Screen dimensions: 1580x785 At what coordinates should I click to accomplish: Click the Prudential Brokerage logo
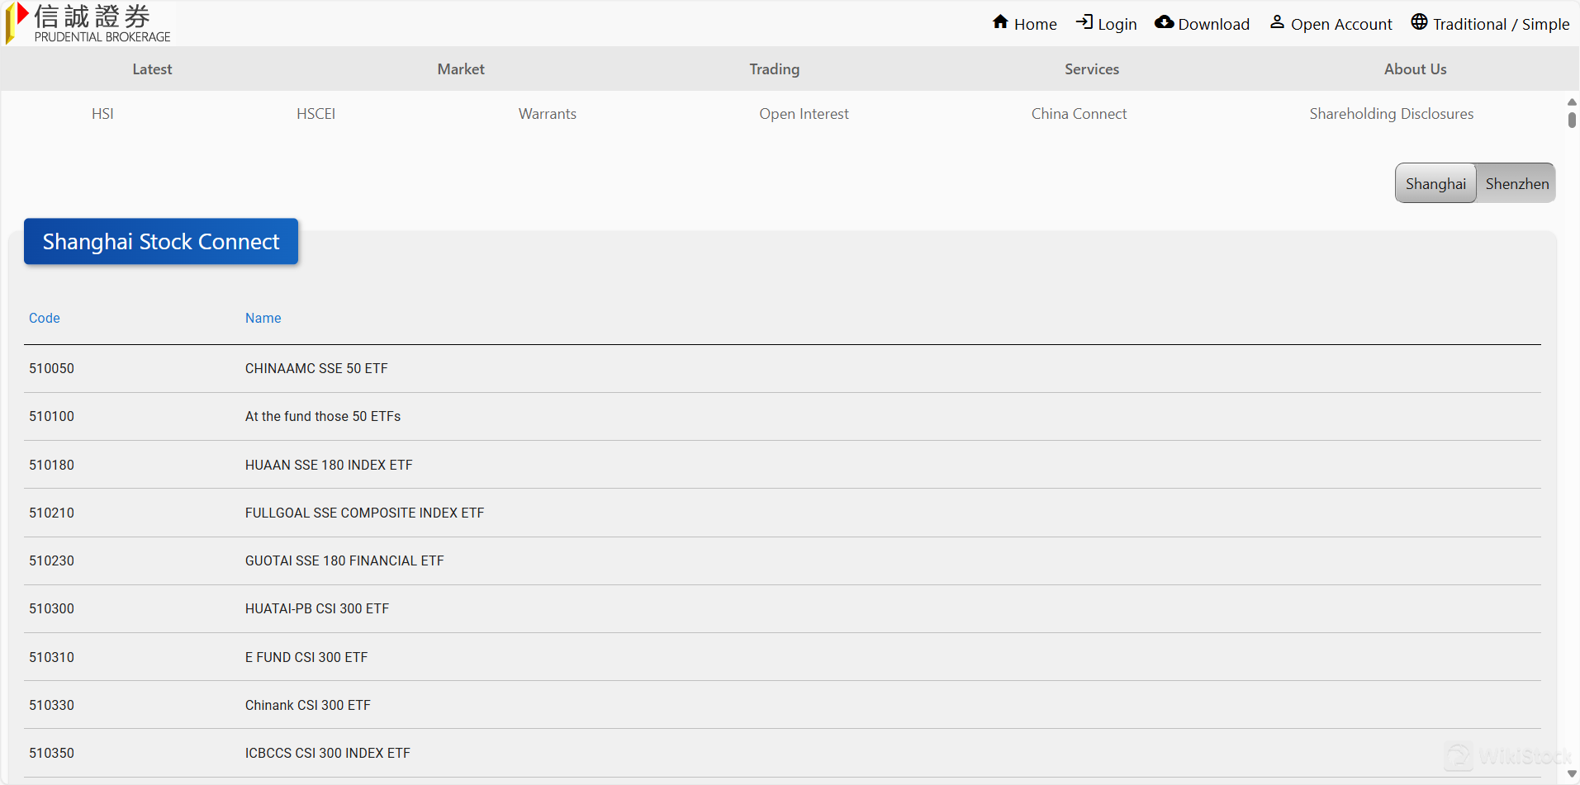[89, 23]
